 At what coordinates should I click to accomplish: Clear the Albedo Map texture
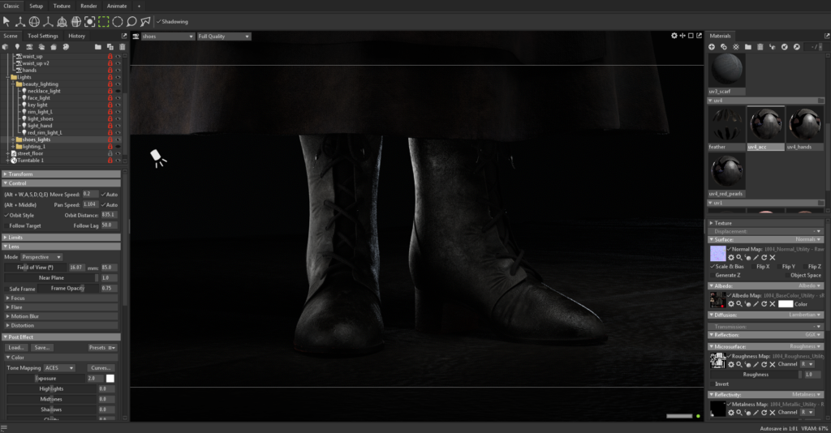tap(773, 304)
